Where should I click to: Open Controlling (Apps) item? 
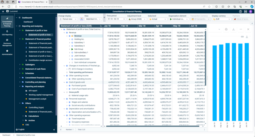36,107
